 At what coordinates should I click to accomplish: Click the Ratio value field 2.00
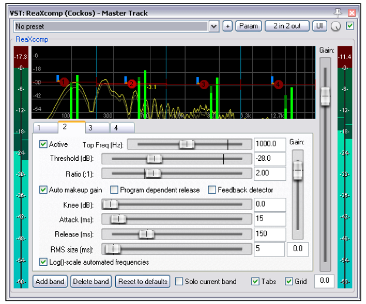coord(270,174)
